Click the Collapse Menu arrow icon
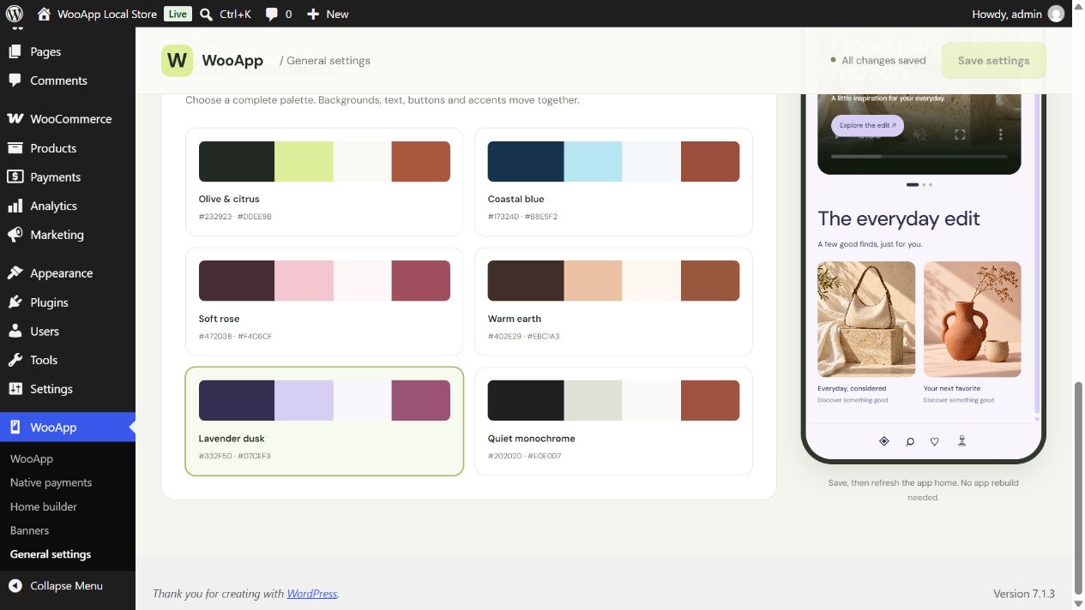 (15, 585)
